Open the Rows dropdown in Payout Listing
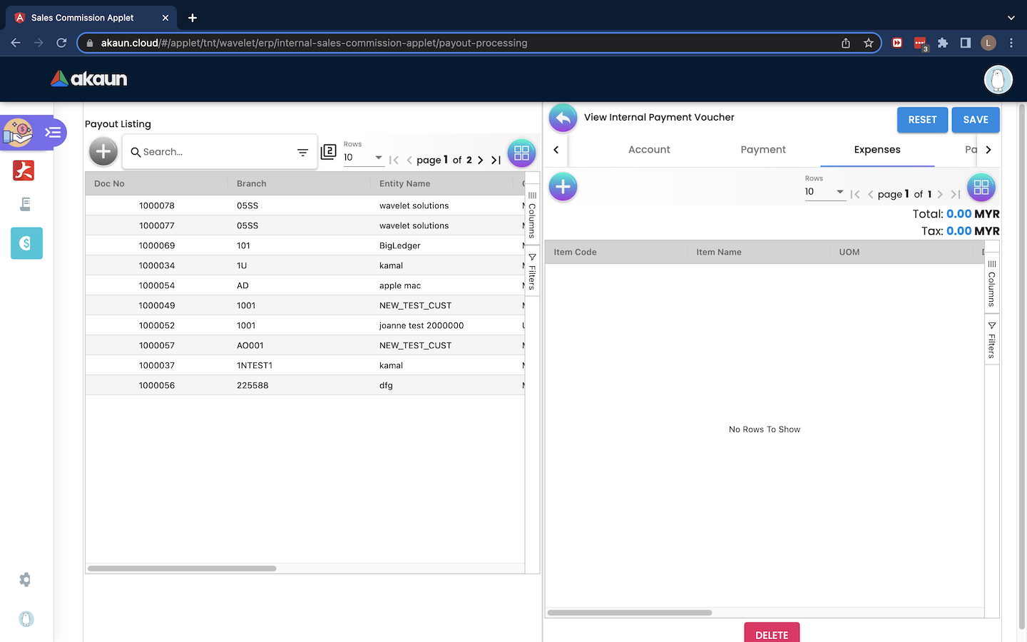Screen dimensions: 1027x642 (363, 158)
